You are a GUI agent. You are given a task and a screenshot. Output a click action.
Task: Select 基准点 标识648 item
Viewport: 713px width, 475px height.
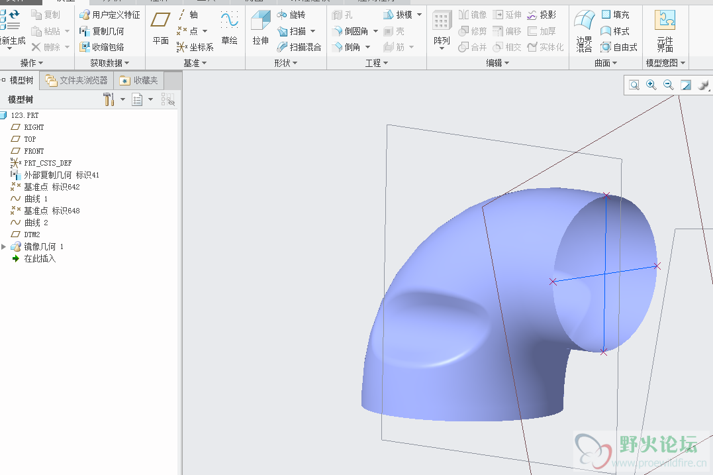coord(52,211)
